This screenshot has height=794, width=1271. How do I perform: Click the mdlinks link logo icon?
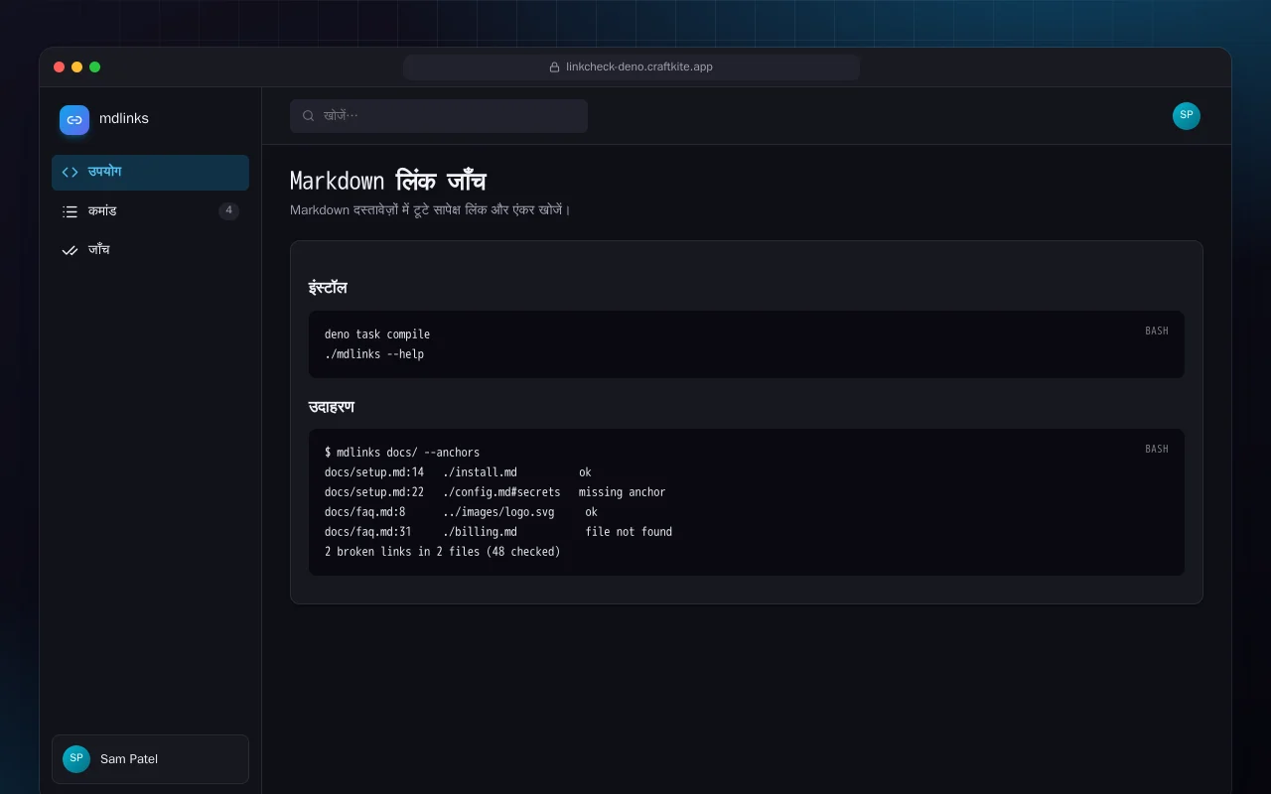click(x=74, y=120)
